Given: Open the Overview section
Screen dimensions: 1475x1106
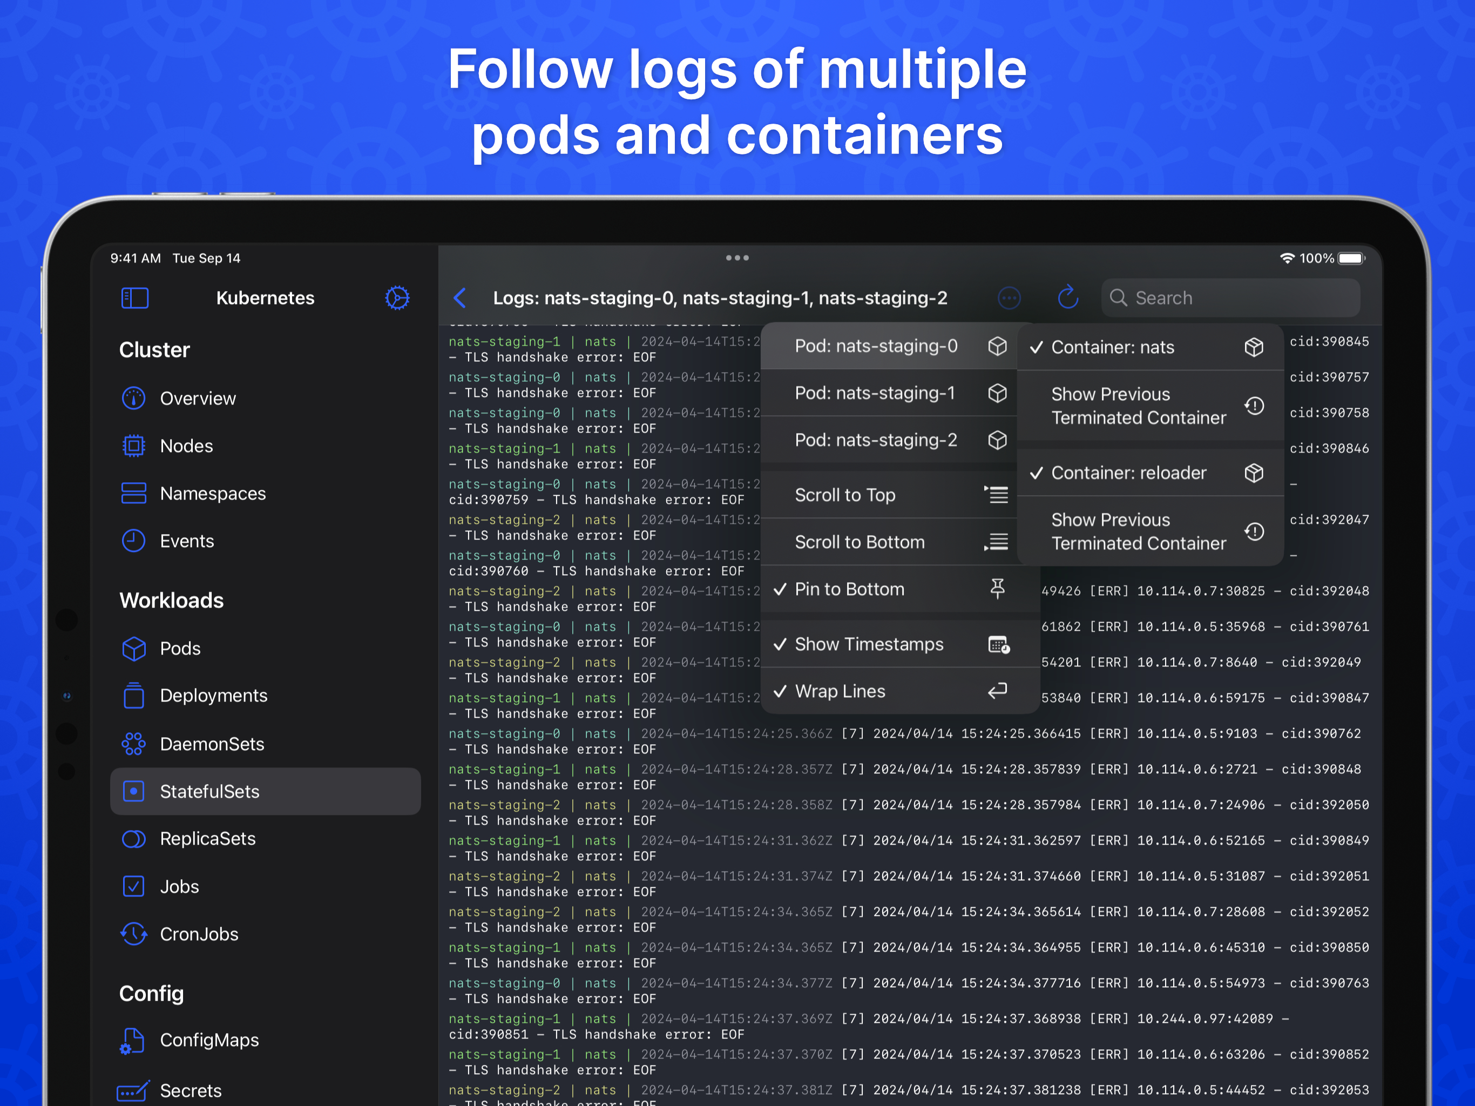Looking at the screenshot, I should point(266,398).
